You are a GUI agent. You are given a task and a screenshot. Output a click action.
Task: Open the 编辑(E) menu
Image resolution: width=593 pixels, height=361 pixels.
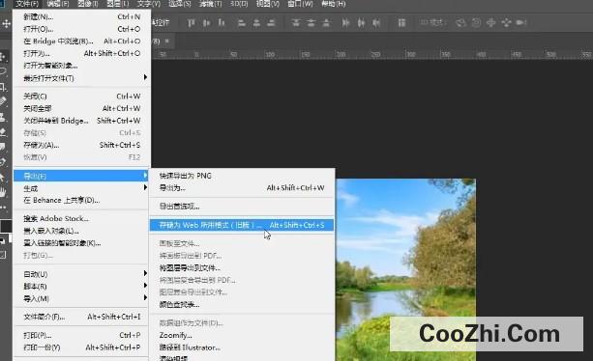[x=58, y=4]
